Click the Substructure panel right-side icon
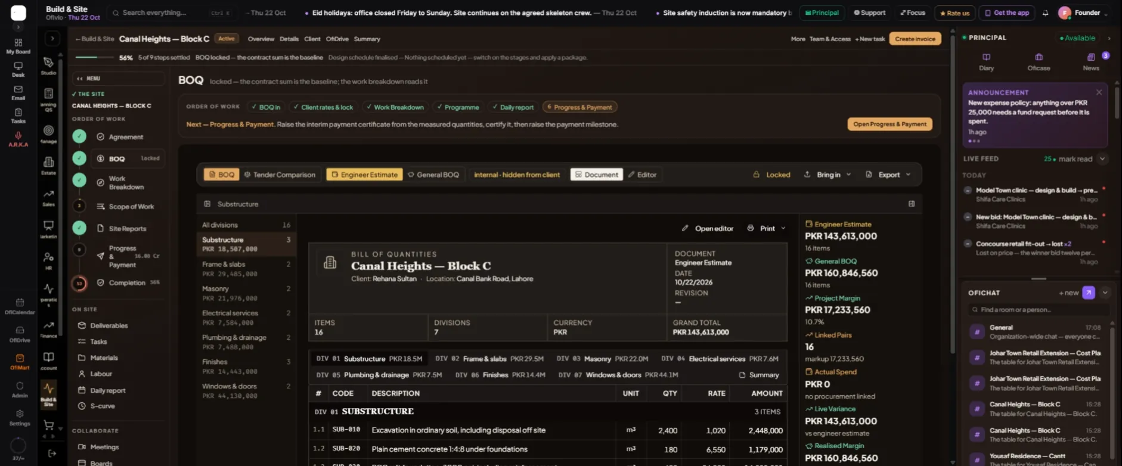The image size is (1122, 466). pos(912,204)
